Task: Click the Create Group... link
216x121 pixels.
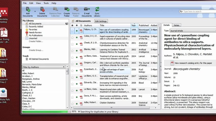Action: point(36,50)
